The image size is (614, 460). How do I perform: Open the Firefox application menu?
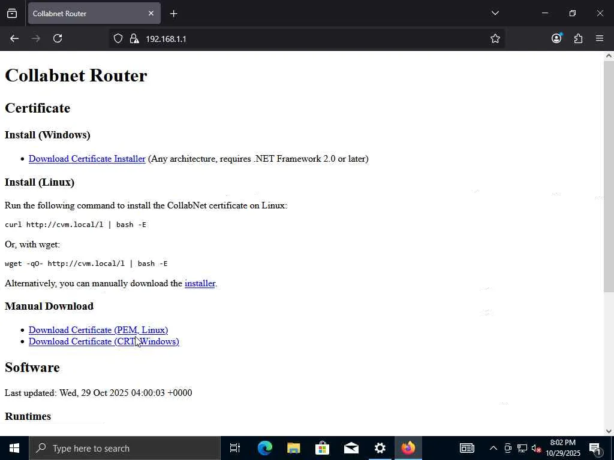click(600, 38)
